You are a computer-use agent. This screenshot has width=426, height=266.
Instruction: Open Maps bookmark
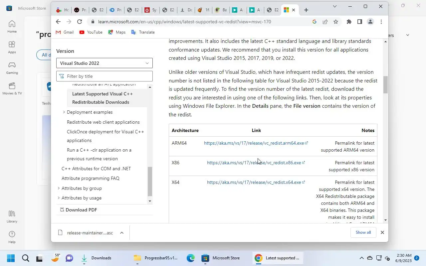[x=117, y=32]
